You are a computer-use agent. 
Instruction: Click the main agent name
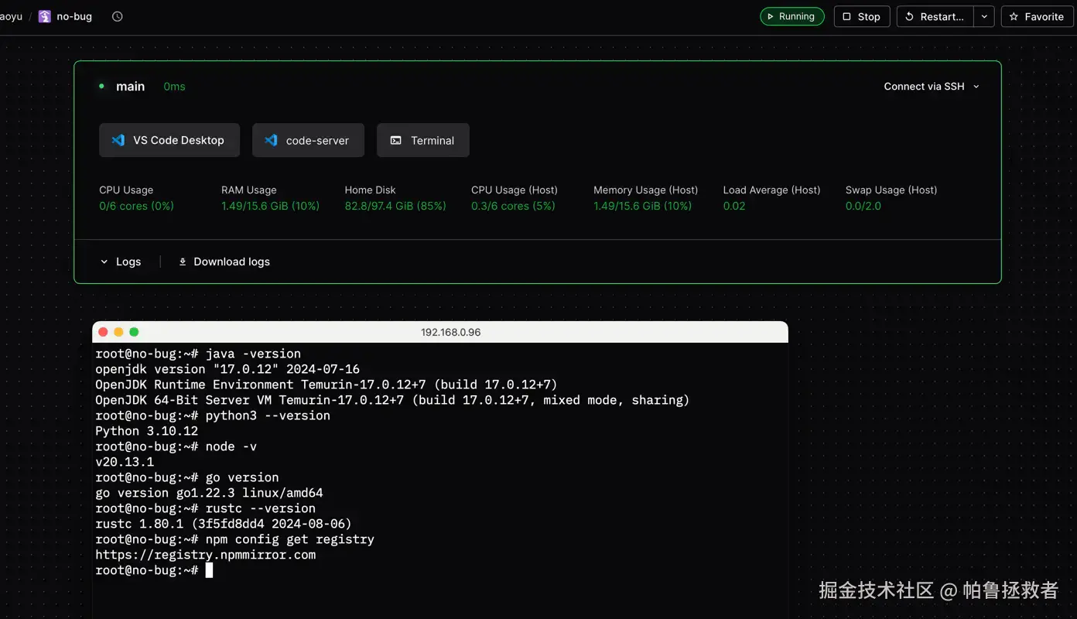coord(131,87)
